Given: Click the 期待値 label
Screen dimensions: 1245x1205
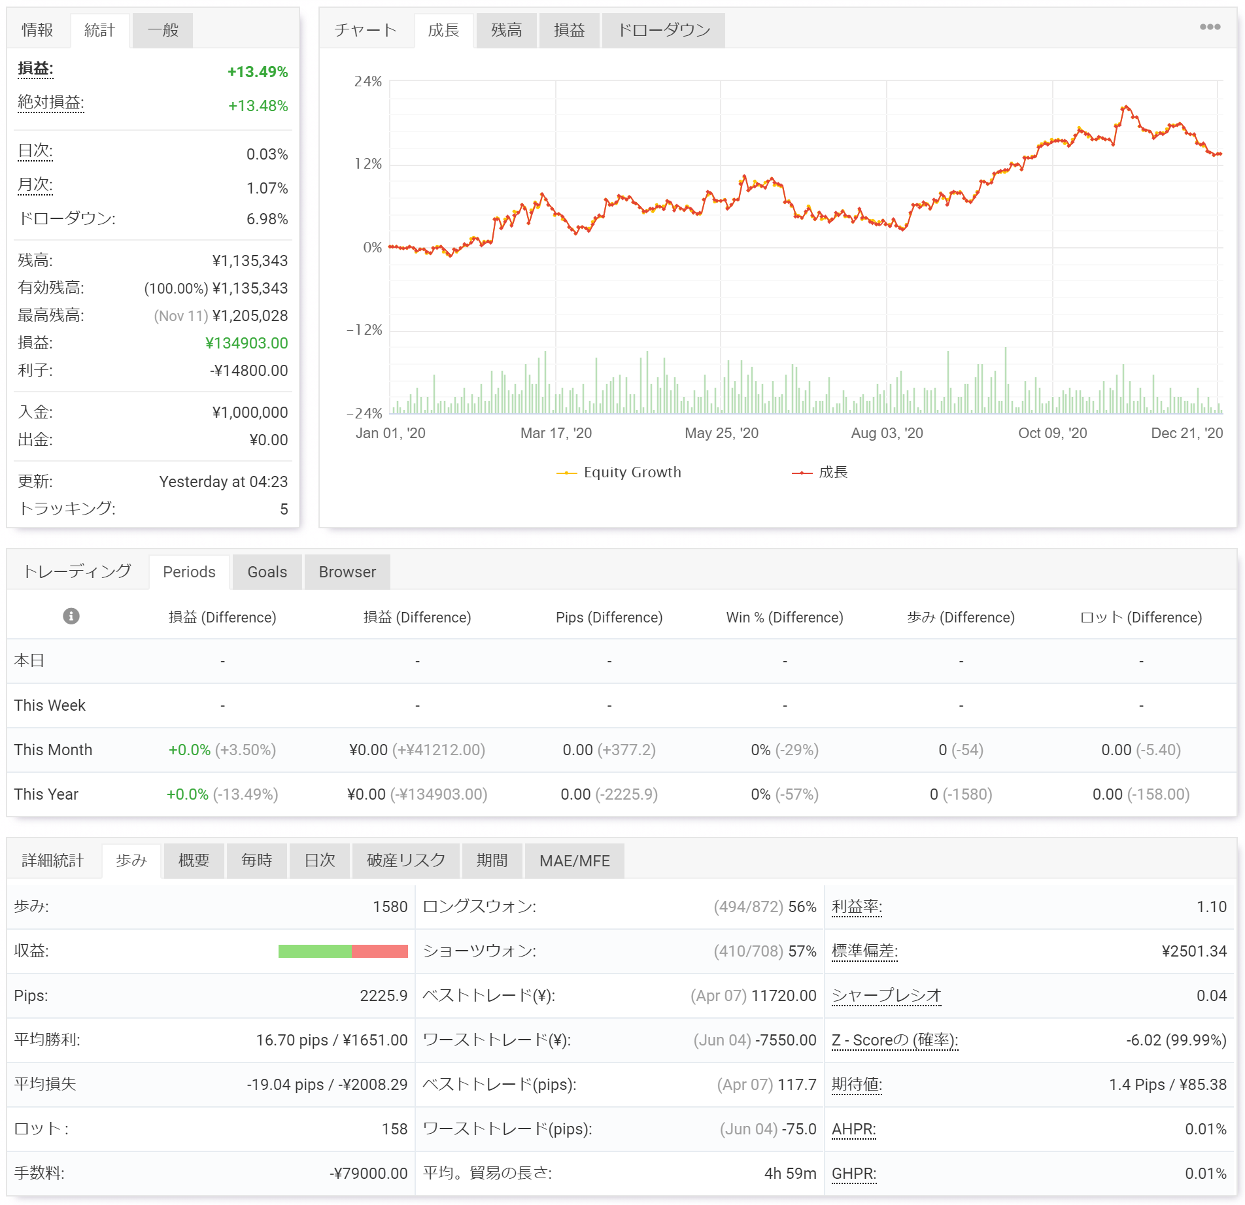Looking at the screenshot, I should 857,1085.
